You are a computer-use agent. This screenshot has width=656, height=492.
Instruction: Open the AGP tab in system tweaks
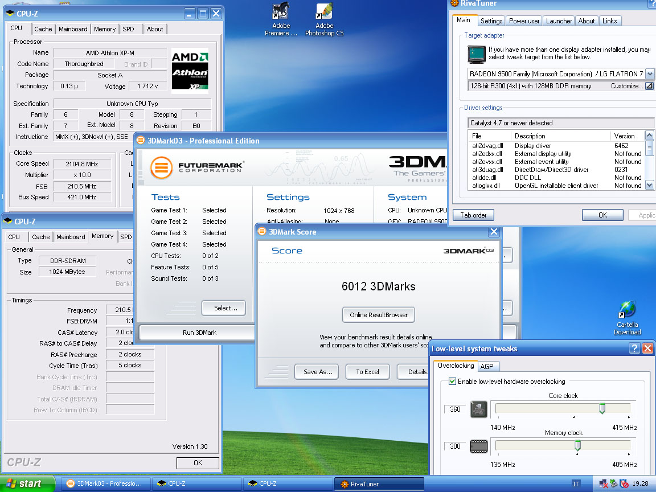click(487, 367)
